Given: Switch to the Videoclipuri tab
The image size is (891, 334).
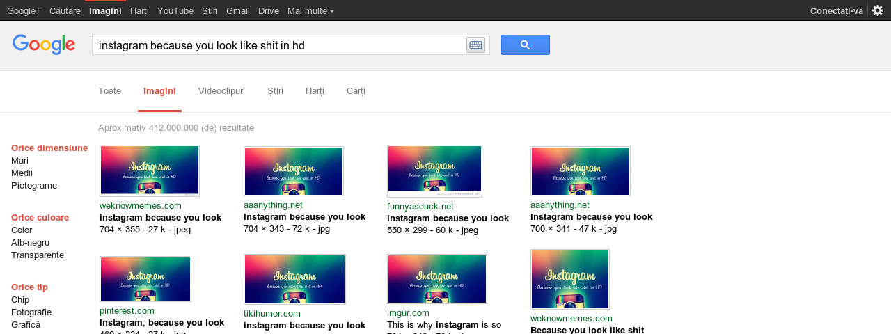Looking at the screenshot, I should coord(221,91).
